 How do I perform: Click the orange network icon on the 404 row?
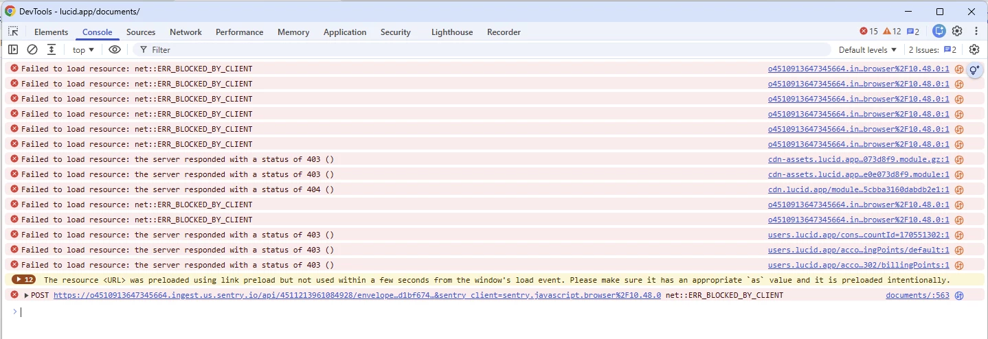click(x=959, y=189)
